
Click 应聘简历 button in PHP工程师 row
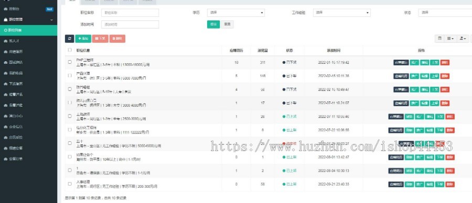pos(401,62)
